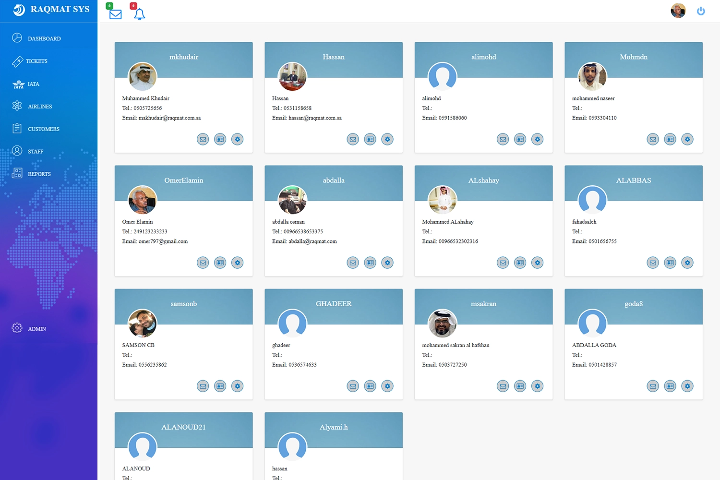Send message to GHADEER via envelope icon
This screenshot has height=480, width=720.
click(353, 386)
